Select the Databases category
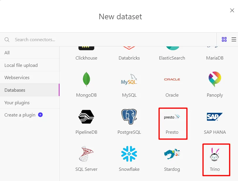This screenshot has width=238, height=181. [30, 90]
